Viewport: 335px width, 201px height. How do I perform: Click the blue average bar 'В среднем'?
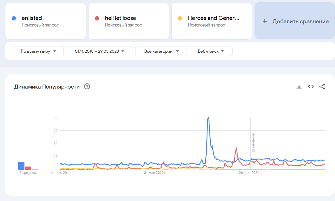[21, 166]
